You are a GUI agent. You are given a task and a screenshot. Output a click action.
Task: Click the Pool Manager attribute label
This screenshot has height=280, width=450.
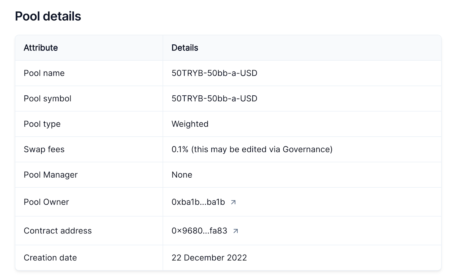(x=51, y=175)
